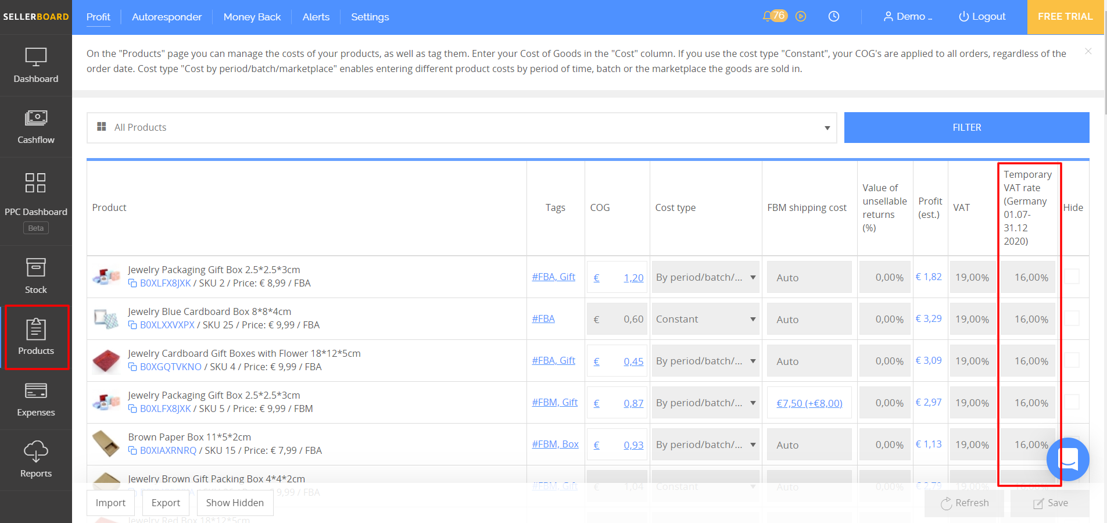This screenshot has height=523, width=1107.
Task: Open FBM shipping cost €7,50 (+€8,00)
Action: [x=809, y=403]
